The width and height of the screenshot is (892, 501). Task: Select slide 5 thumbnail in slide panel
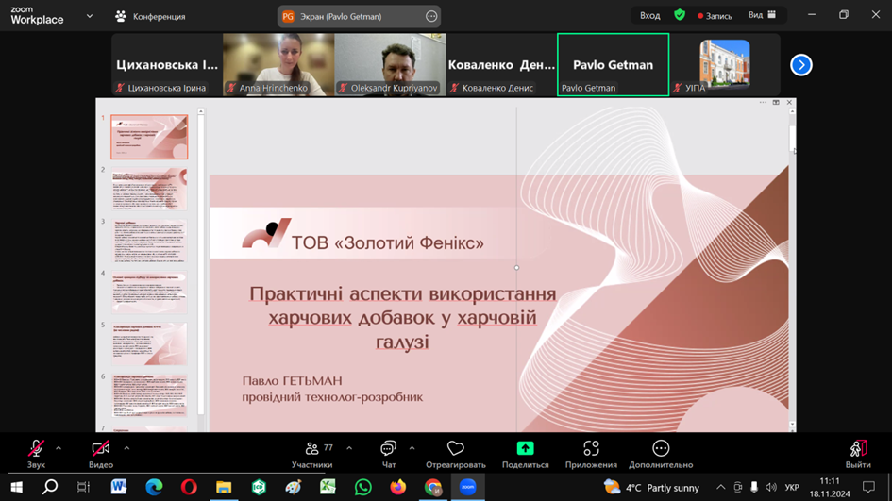tap(149, 344)
